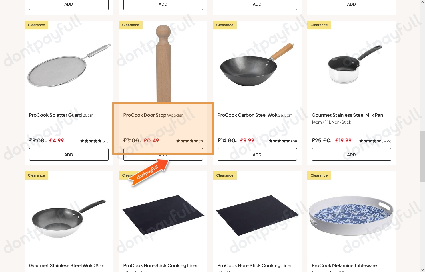Click the scrollbar up arrow
The height and width of the screenshot is (272, 425).
(422, 2)
